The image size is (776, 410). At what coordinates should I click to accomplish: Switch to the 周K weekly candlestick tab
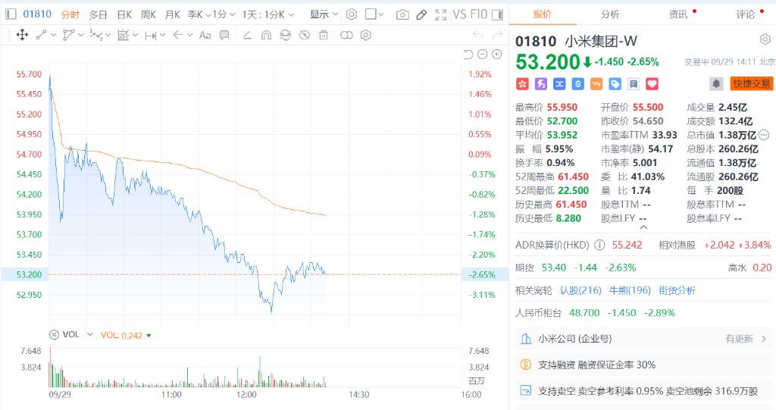tap(149, 15)
